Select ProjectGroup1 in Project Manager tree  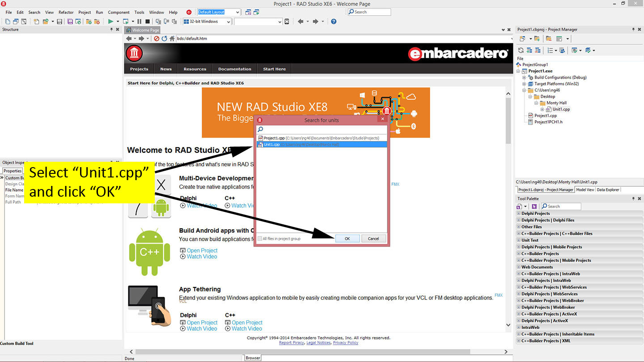click(535, 65)
